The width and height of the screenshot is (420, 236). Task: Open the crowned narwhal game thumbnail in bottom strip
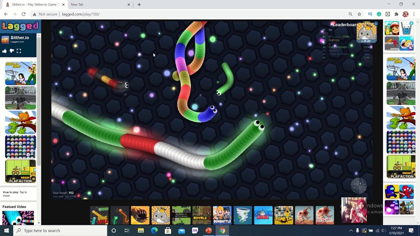(x=161, y=215)
